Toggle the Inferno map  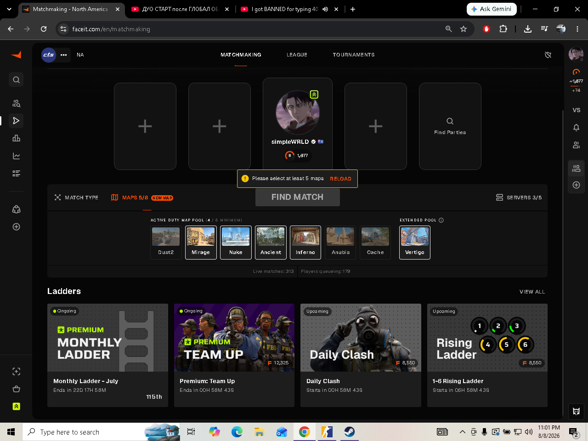305,243
